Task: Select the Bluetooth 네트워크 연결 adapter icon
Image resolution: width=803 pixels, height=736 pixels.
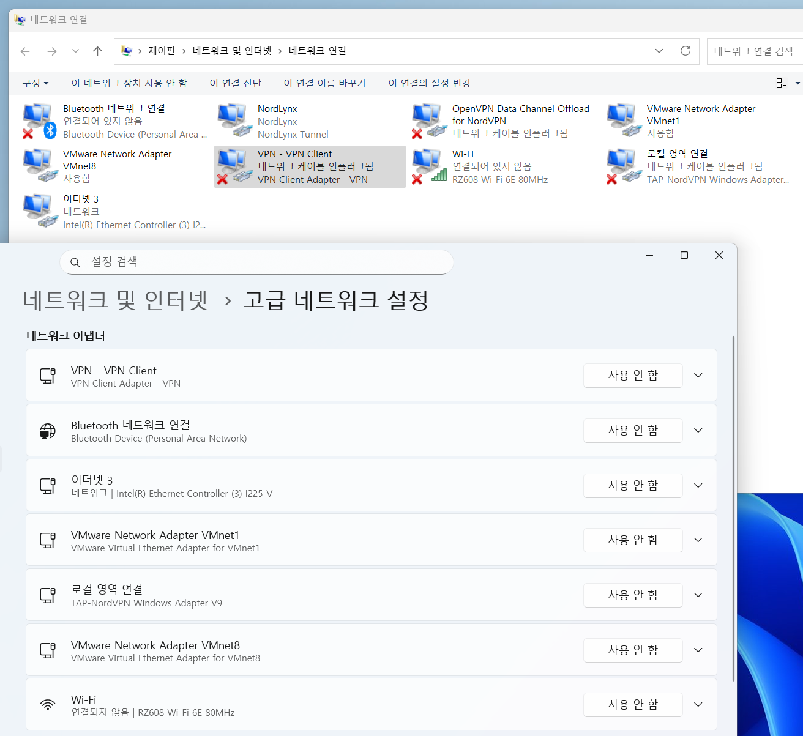Action: point(39,121)
